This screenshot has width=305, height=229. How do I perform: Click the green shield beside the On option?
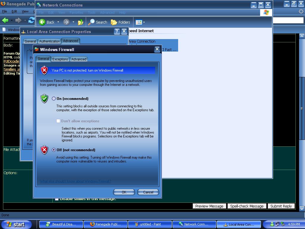(x=44, y=98)
